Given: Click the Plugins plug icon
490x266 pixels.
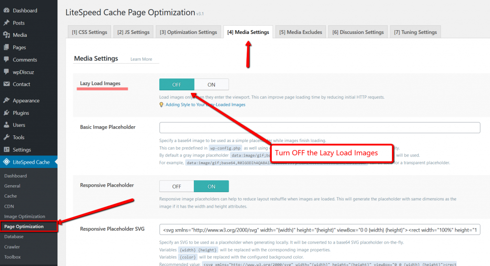Looking at the screenshot, I should [x=6, y=113].
